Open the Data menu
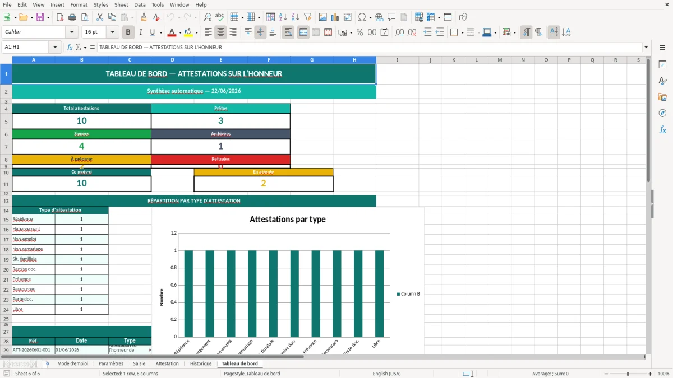Viewport: 673px width, 378px height. 140,4
